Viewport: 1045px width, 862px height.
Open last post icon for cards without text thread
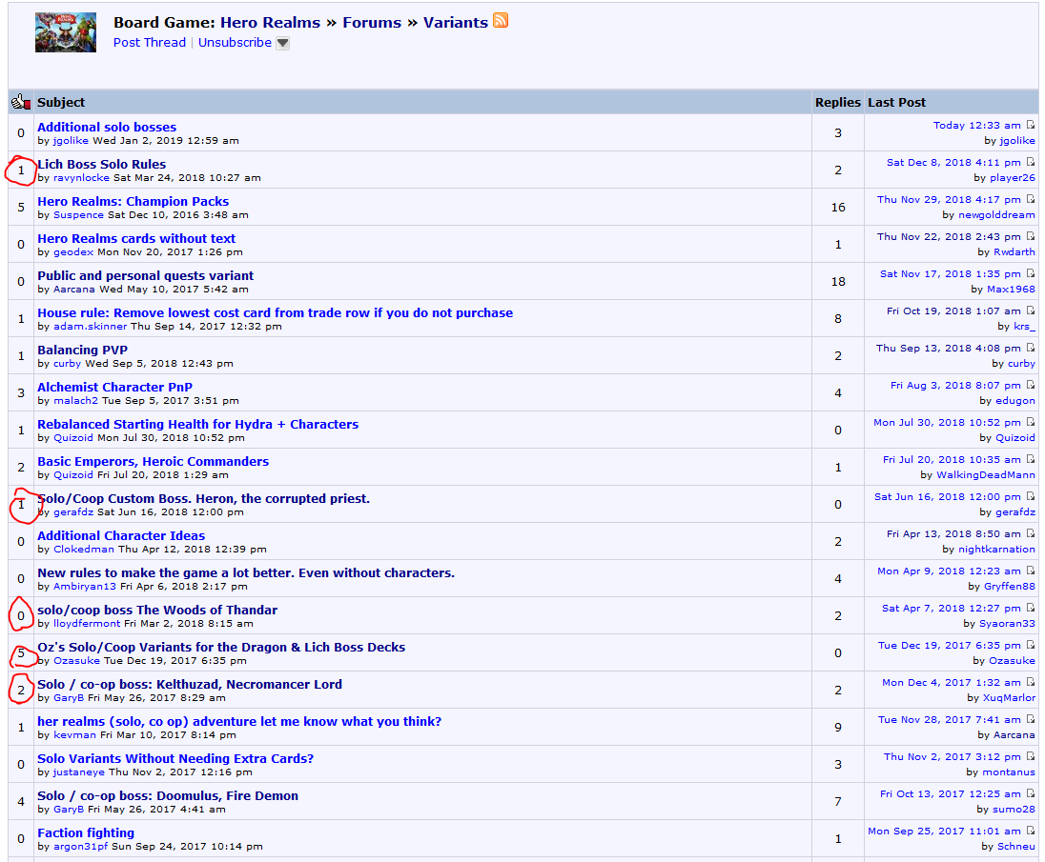pos(1031,237)
